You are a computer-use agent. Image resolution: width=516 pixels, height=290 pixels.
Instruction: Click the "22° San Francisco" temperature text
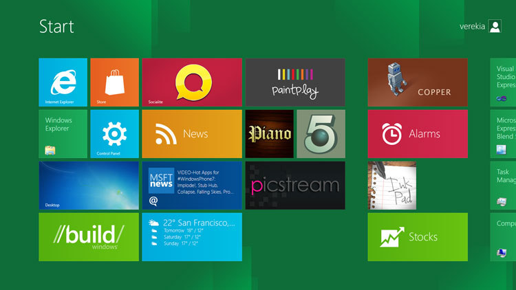199,223
